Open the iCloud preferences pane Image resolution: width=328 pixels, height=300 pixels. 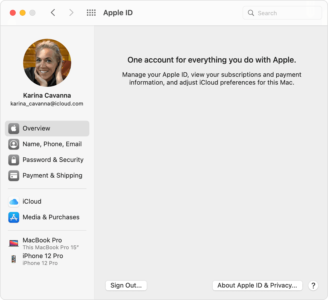pyautogui.click(x=47, y=202)
